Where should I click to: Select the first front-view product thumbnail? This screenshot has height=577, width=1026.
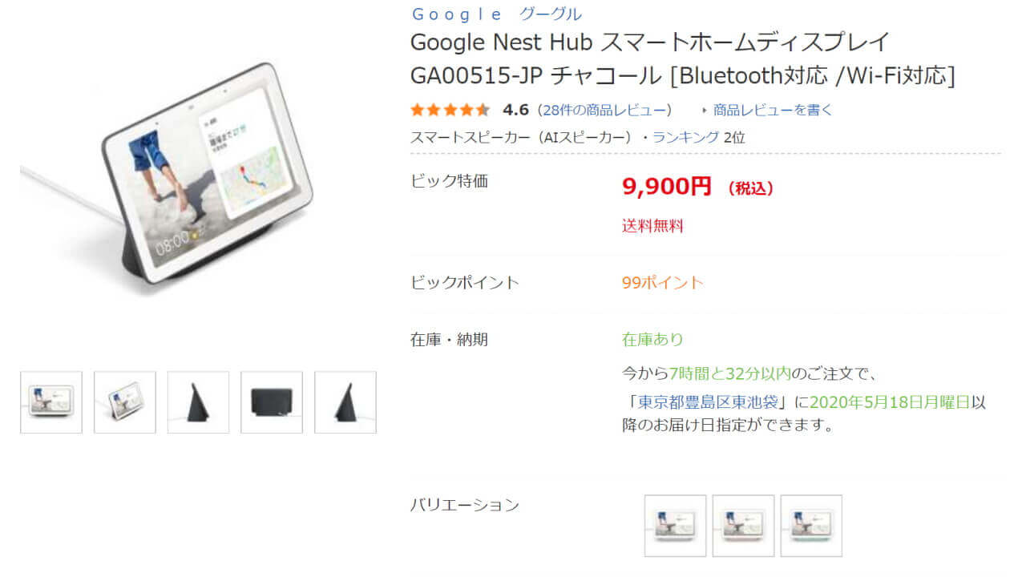[x=51, y=402]
